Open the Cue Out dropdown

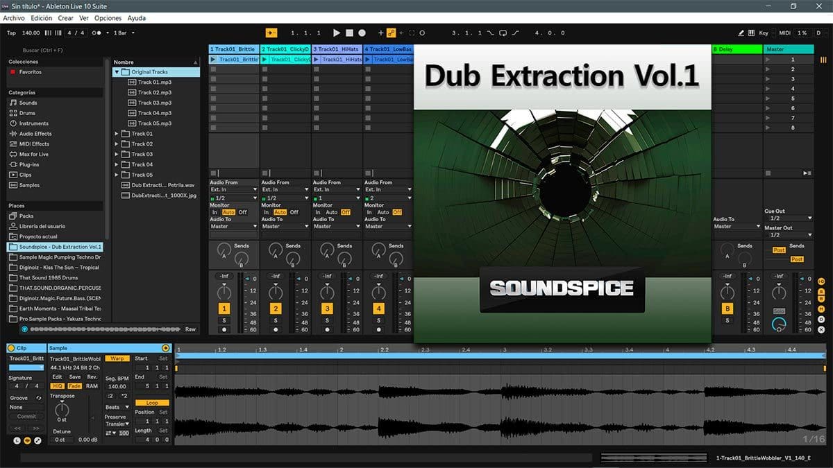point(788,218)
